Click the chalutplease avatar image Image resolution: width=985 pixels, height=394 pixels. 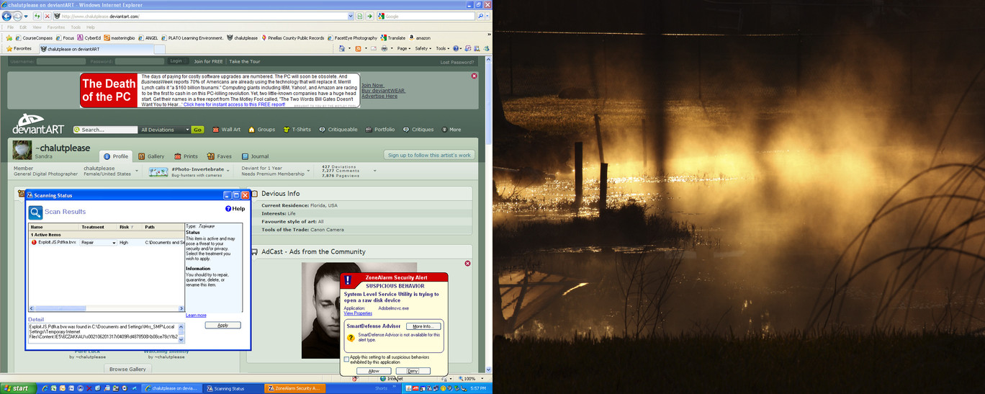[x=22, y=150]
